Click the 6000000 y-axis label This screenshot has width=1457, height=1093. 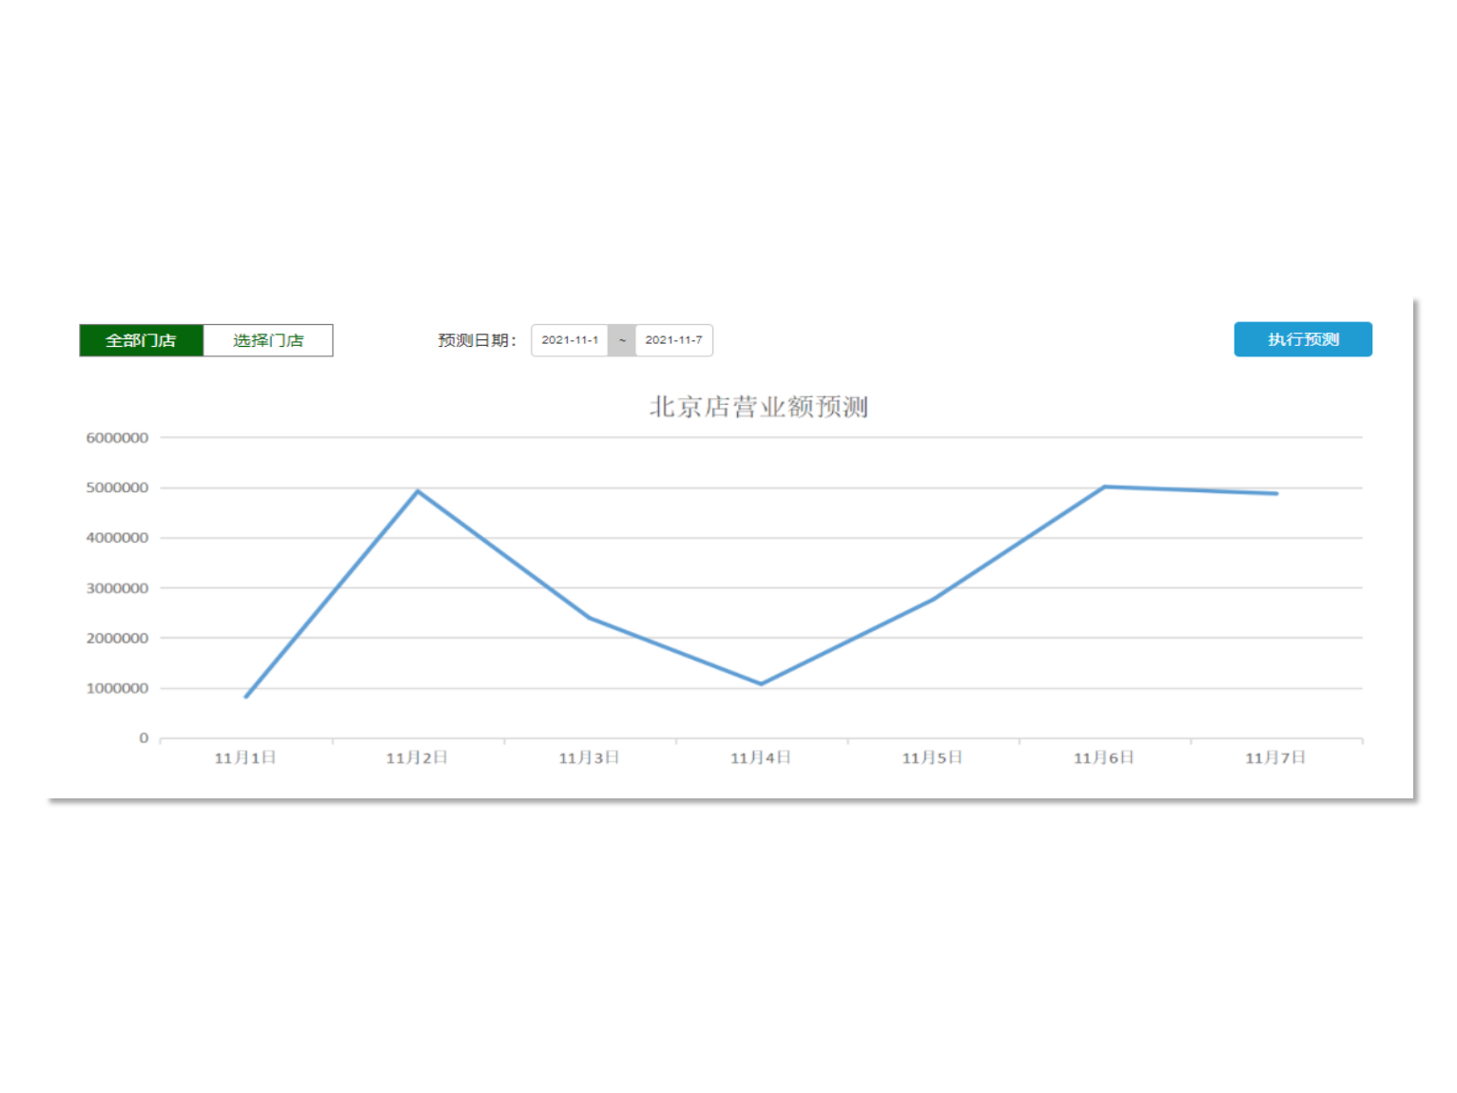117,438
